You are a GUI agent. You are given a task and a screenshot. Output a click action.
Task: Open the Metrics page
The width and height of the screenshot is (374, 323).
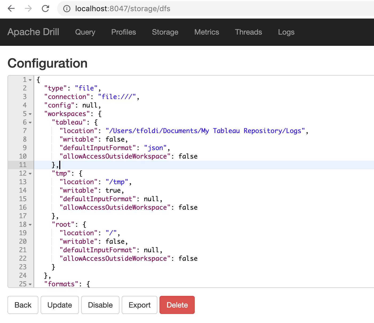[x=207, y=32]
